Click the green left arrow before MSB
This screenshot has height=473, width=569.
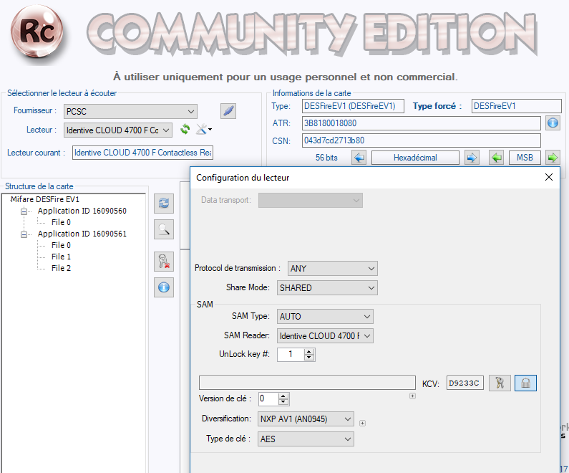click(x=496, y=158)
